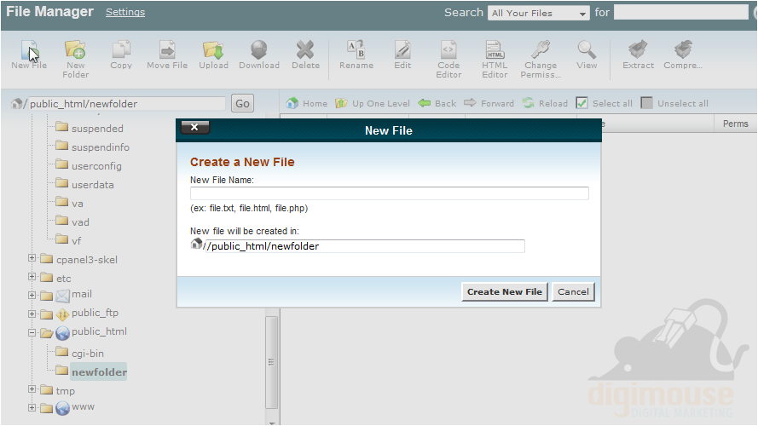Click the Upload toolbar icon
Screen dimensions: 758x426
[x=213, y=49]
